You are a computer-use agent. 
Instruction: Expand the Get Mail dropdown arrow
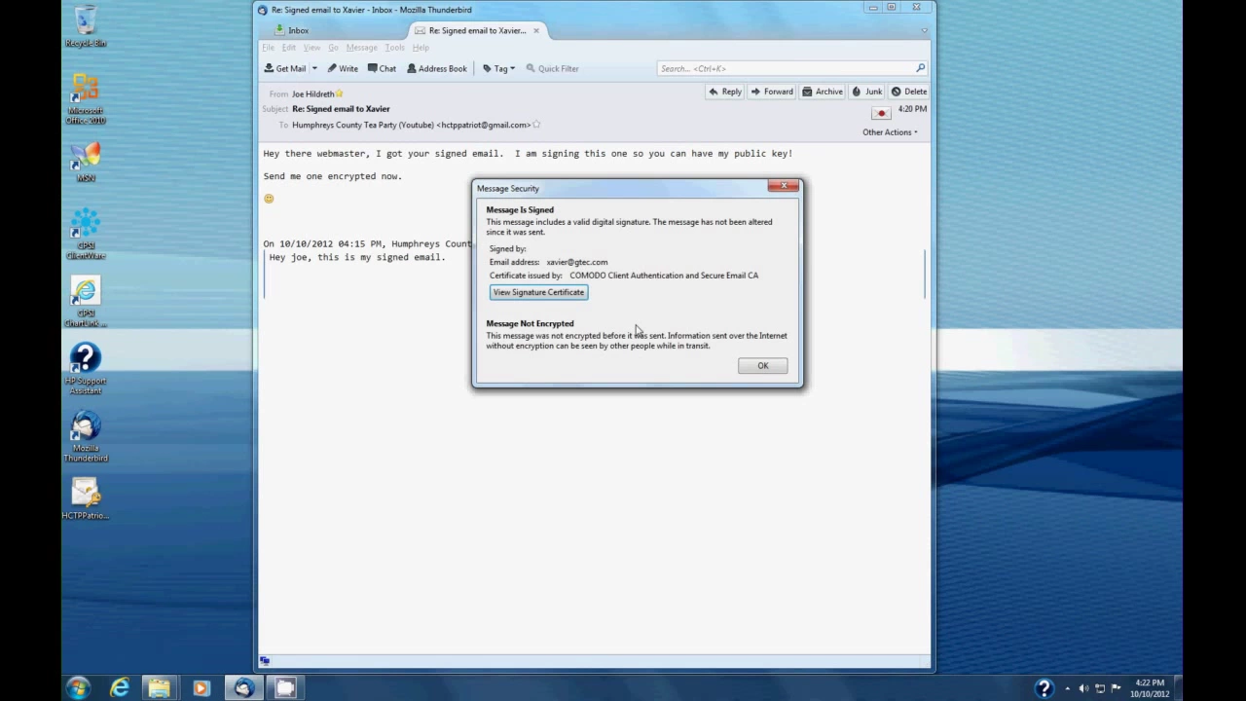pyautogui.click(x=314, y=68)
